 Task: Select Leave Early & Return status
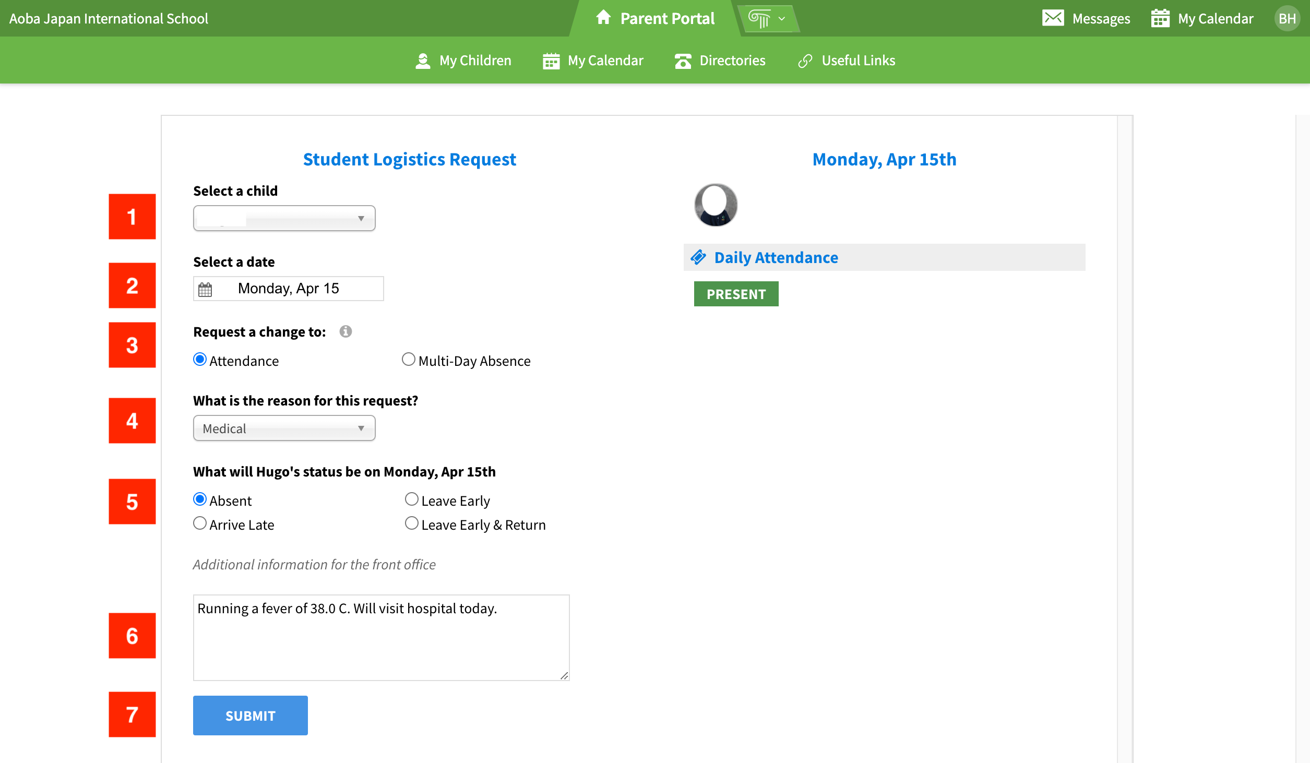(x=412, y=523)
